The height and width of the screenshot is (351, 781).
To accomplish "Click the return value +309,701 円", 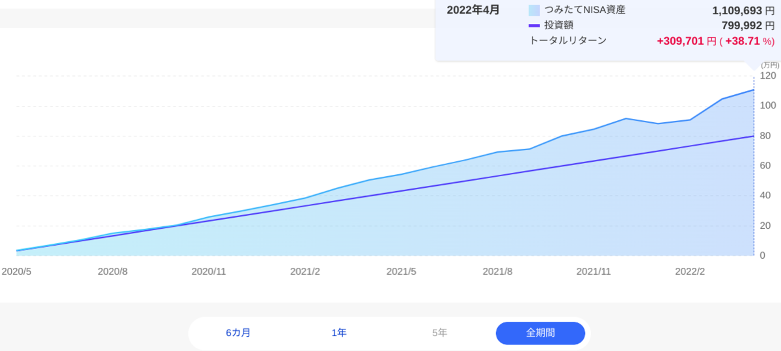I will pyautogui.click(x=687, y=41).
